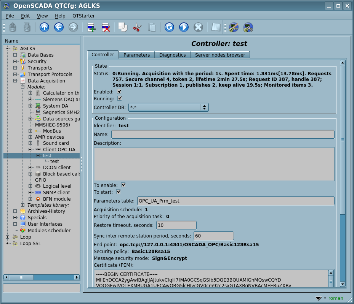Screen dimensions: 354x304
Task: Expand the Loop SSL station node
Action: [x=8, y=244]
